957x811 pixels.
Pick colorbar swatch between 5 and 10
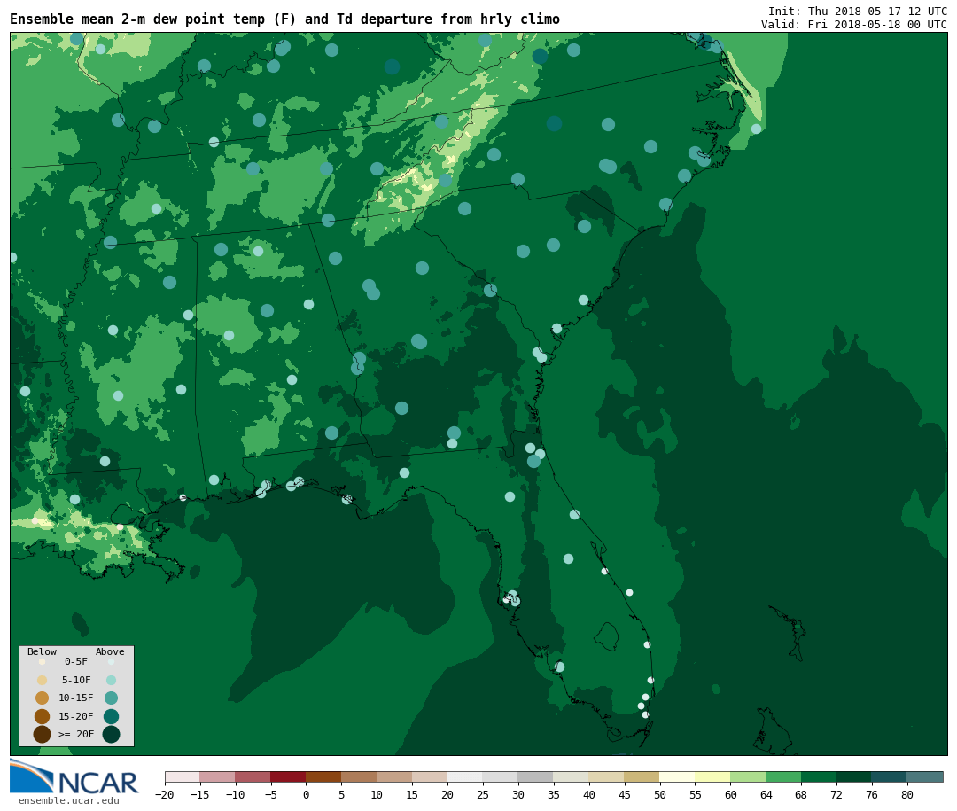(x=360, y=776)
